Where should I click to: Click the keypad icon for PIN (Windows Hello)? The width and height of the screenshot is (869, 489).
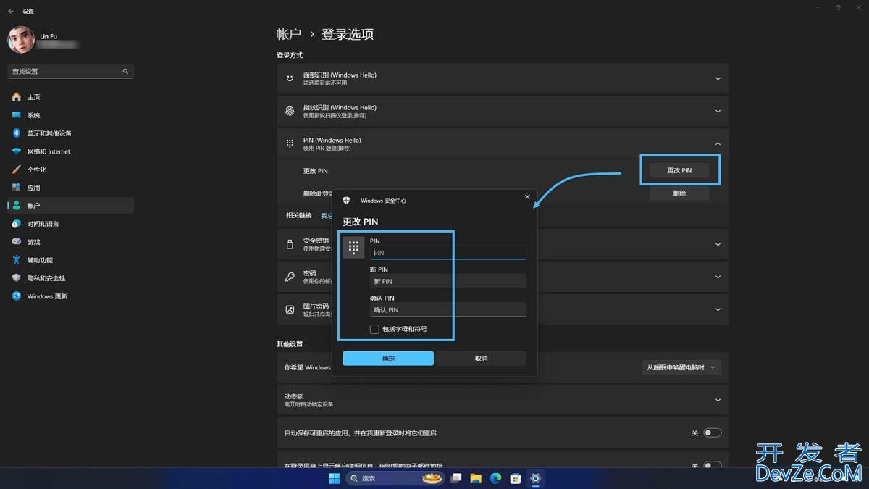tap(290, 143)
